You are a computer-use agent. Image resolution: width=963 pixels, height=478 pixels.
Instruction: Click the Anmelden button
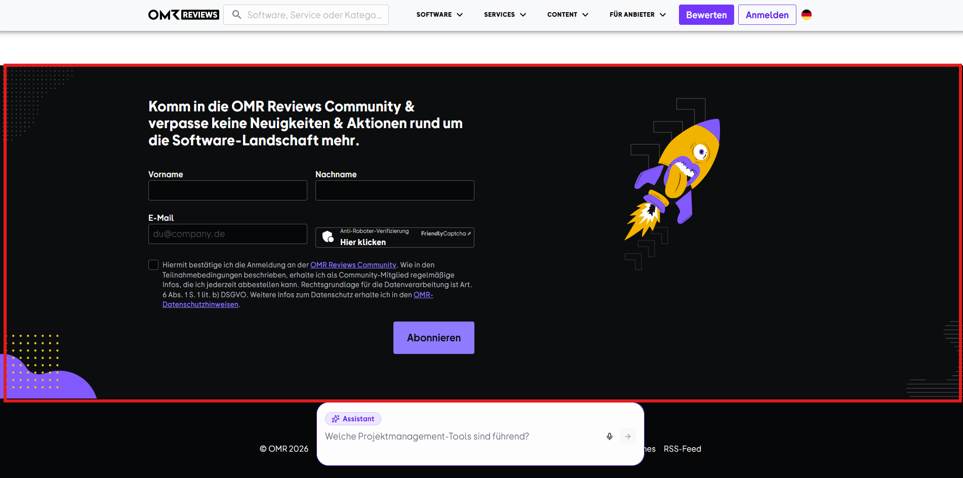[767, 15]
